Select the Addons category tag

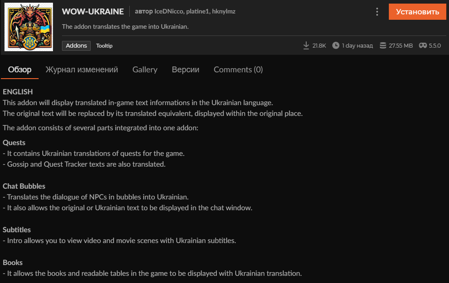[76, 45]
